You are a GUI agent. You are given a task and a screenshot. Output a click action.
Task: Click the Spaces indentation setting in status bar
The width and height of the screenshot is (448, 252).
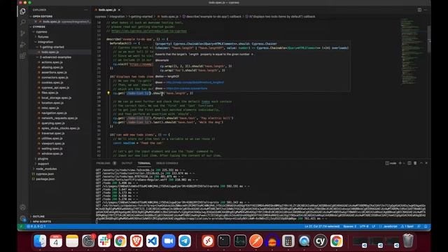click(x=350, y=226)
